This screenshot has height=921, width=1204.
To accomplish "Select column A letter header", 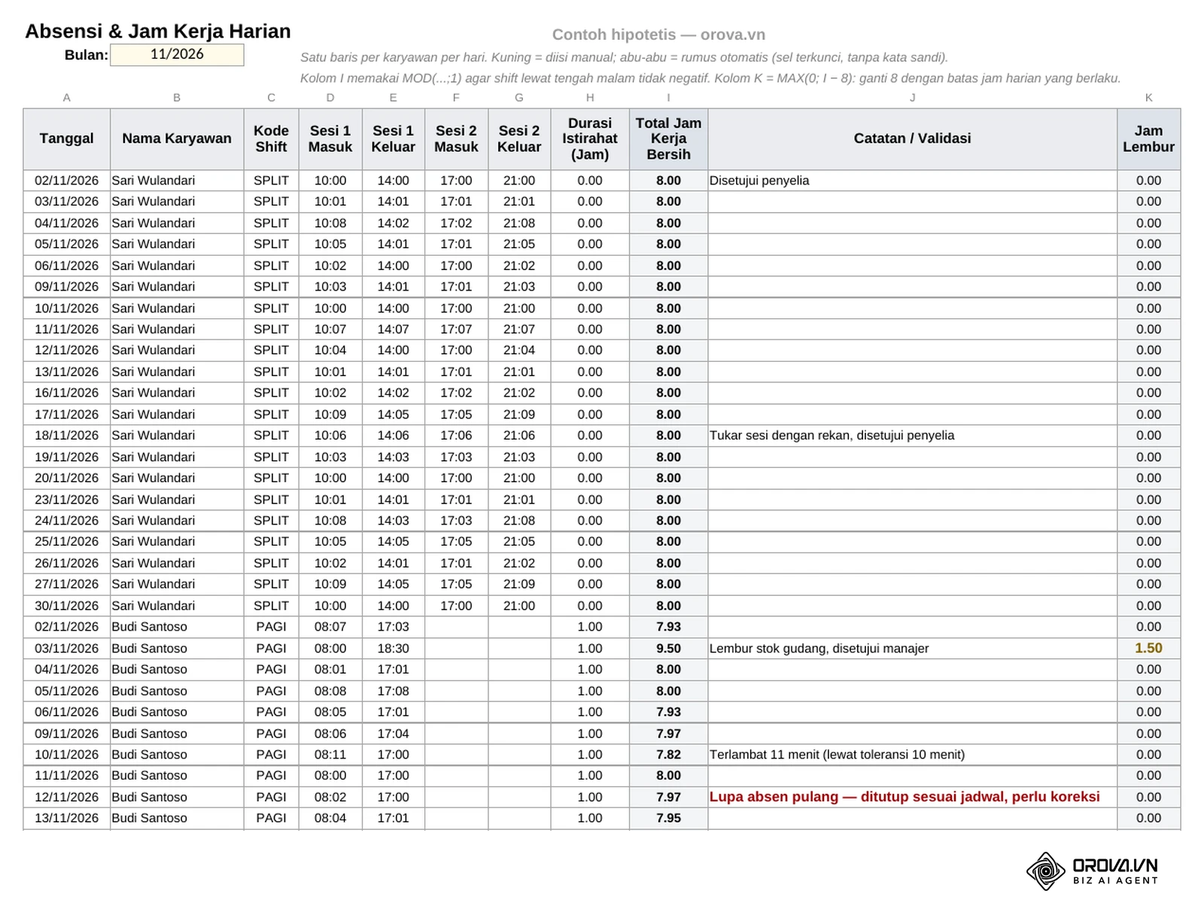I will tap(67, 98).
